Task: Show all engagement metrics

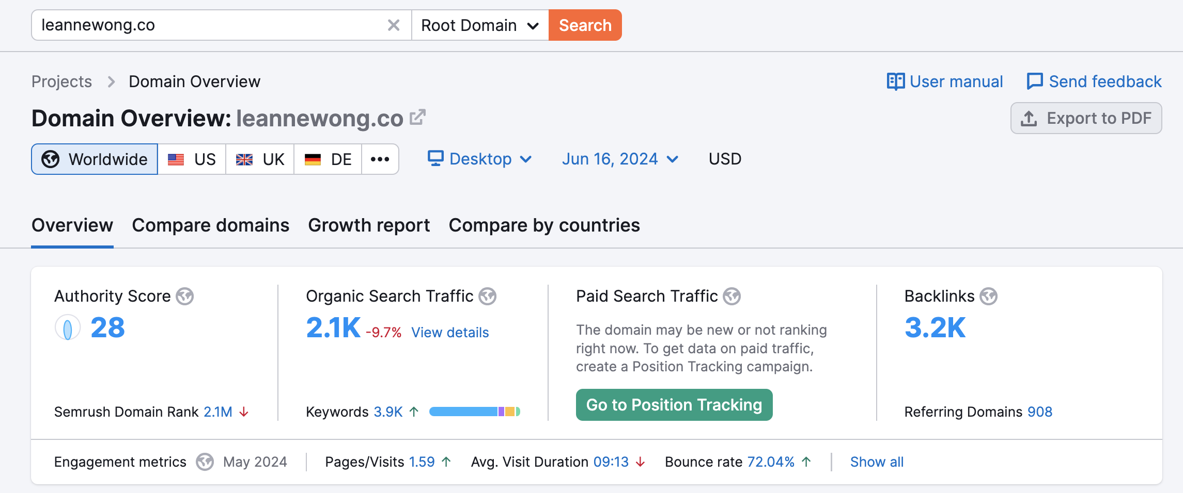Action: pos(877,462)
